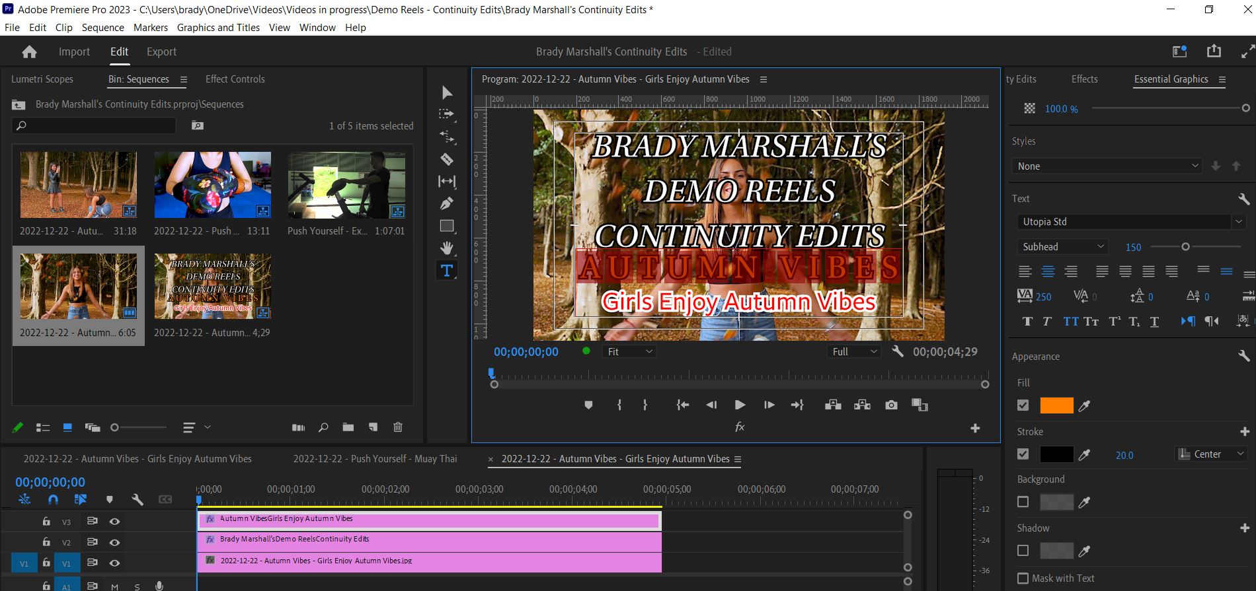Select the Ripple Edit tool
Screen dimensions: 1256x591
click(x=447, y=137)
